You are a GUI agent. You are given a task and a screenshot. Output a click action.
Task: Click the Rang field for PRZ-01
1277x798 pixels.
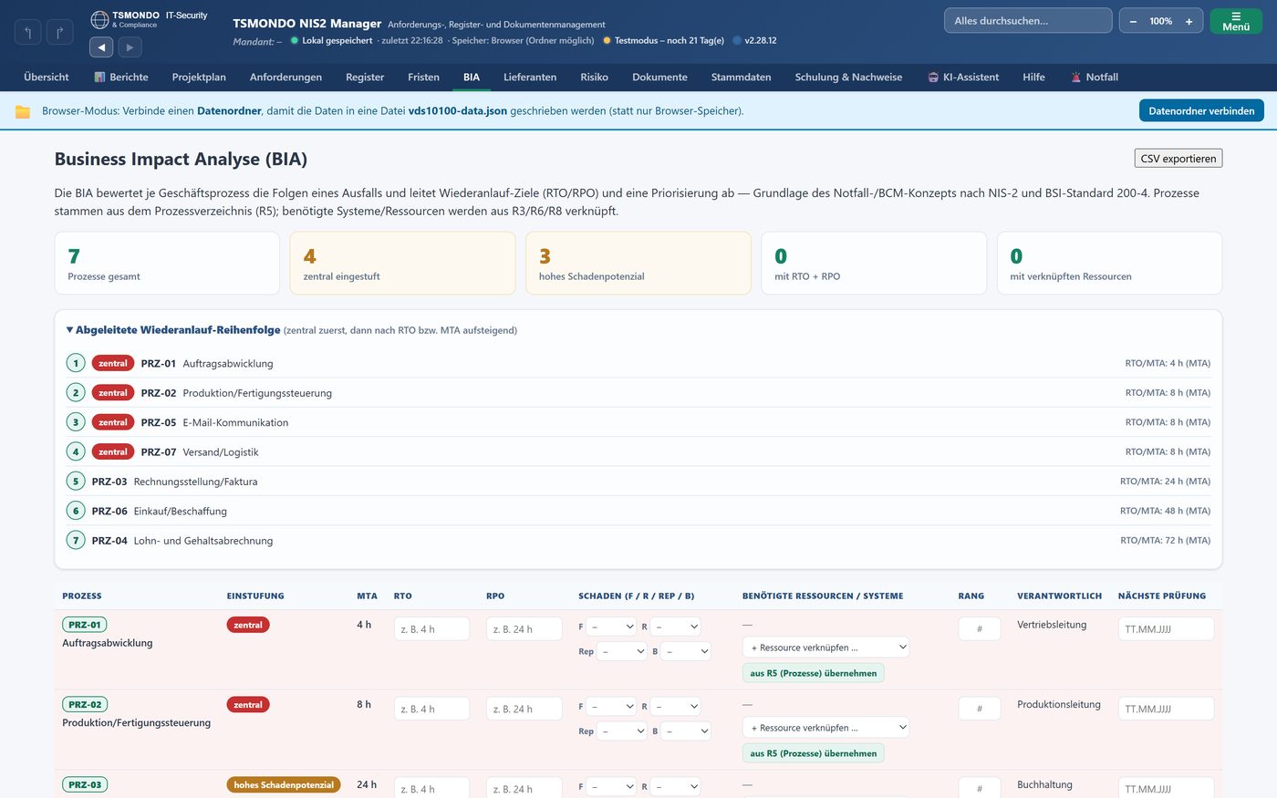coord(980,629)
